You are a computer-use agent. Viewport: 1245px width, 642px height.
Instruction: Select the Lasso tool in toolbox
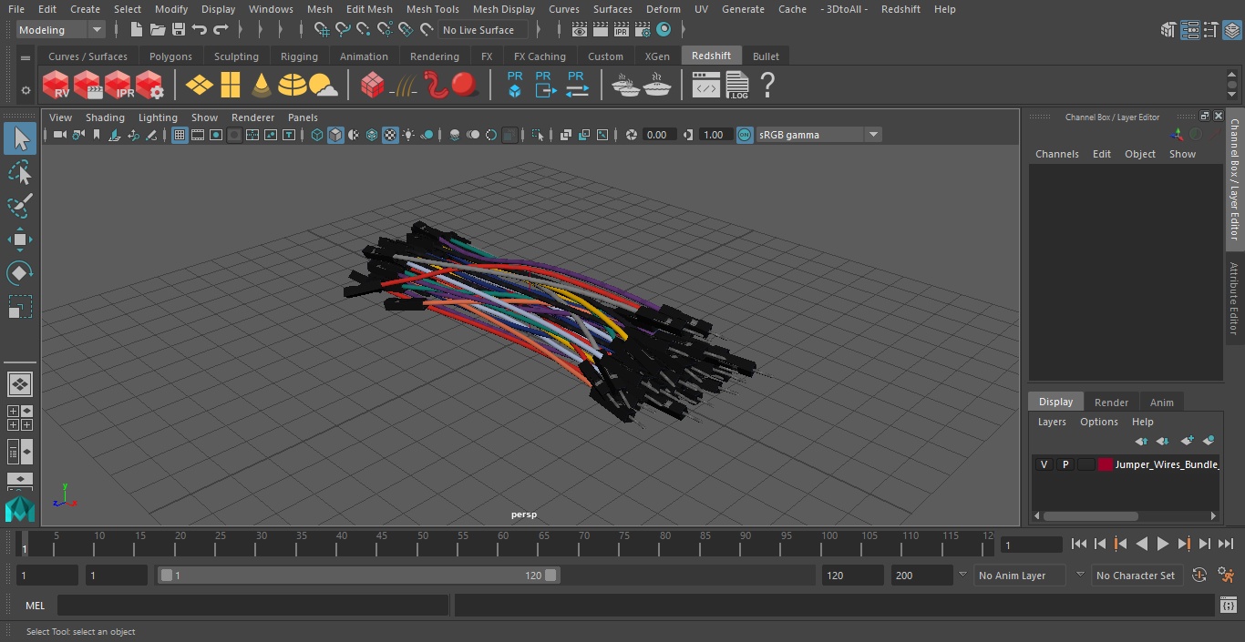point(19,172)
